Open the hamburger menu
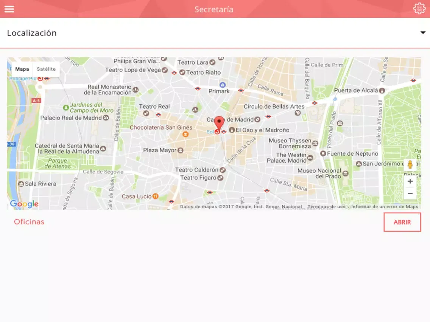 pyautogui.click(x=9, y=9)
